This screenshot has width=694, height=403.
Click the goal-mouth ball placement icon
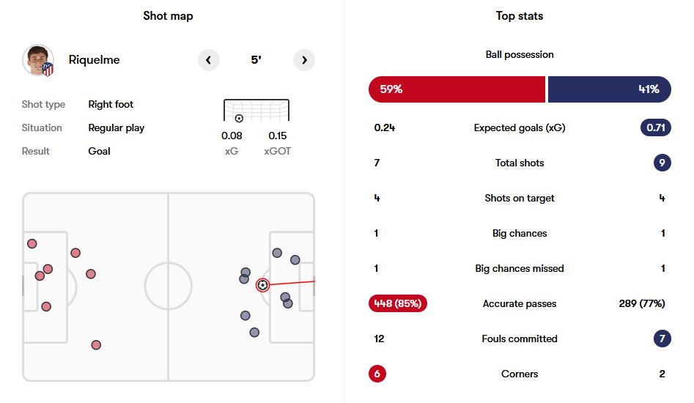coord(239,119)
